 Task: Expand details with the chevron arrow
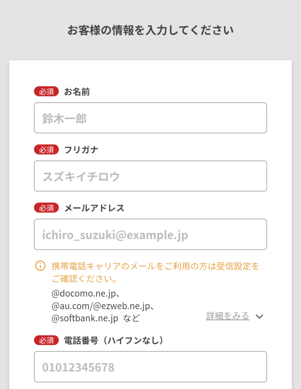[260, 316]
